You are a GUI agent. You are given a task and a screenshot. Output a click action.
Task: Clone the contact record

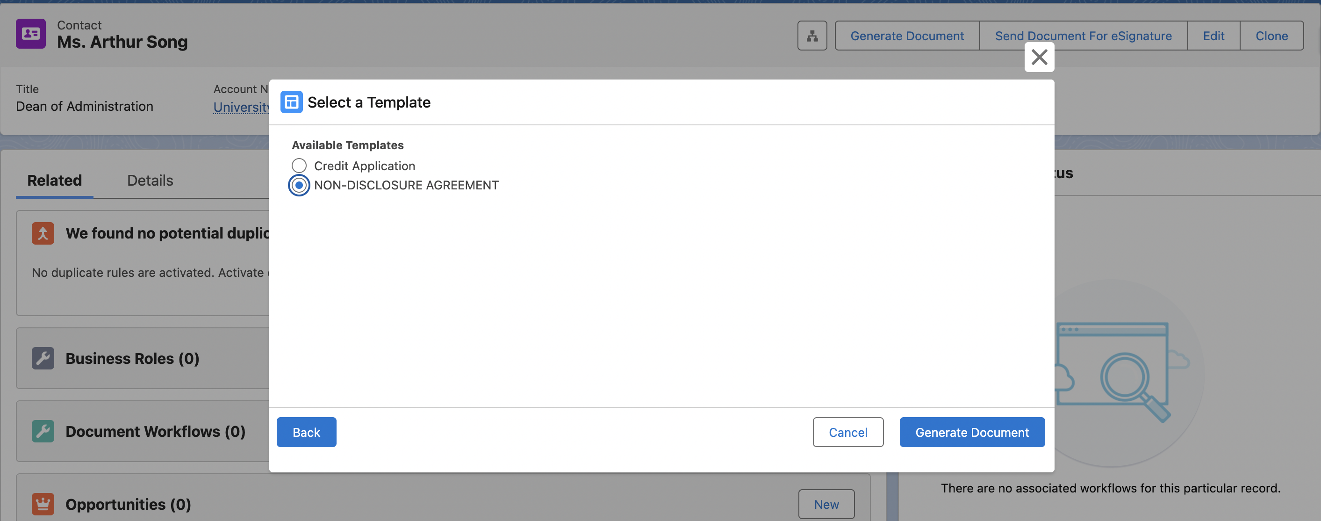coord(1271,36)
